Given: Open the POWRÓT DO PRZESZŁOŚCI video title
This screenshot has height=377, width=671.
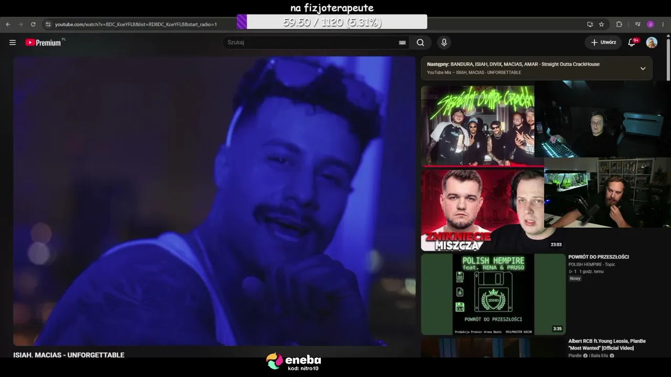Looking at the screenshot, I should (x=599, y=257).
